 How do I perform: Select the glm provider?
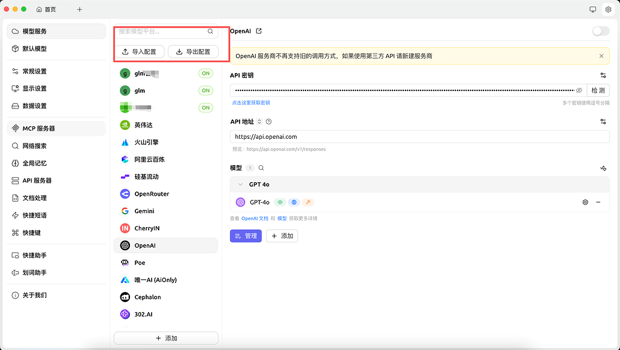166,90
